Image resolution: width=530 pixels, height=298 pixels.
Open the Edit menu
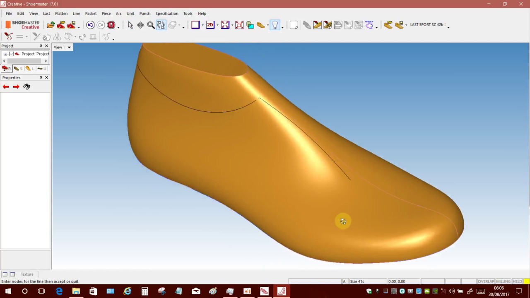point(21,14)
